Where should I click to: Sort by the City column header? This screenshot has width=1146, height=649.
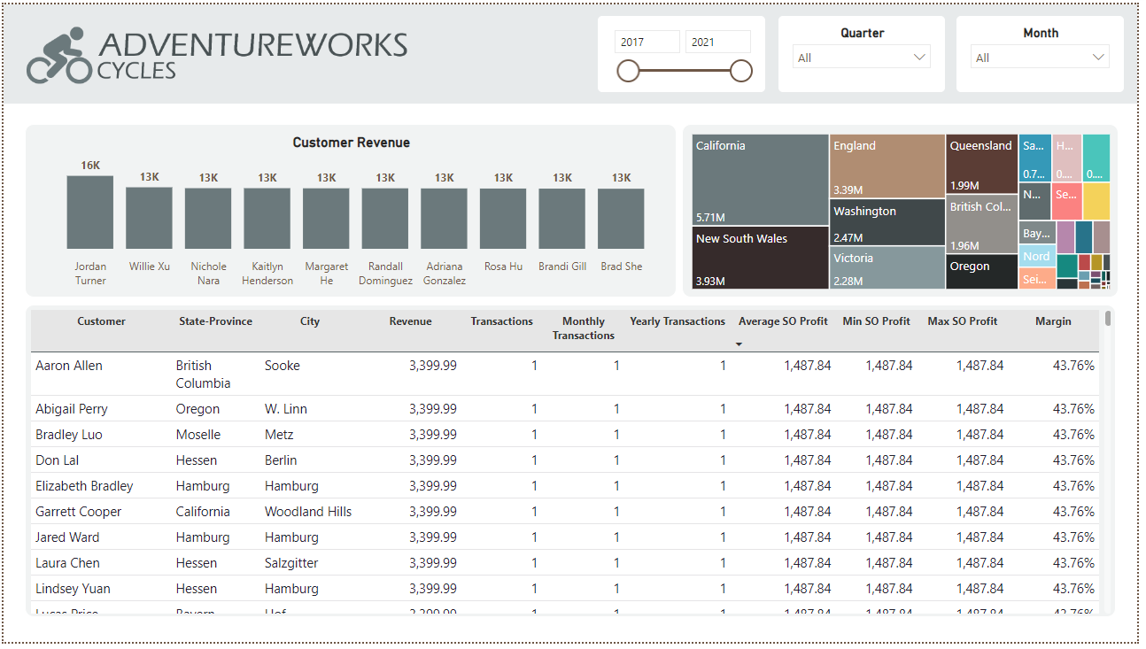(310, 321)
